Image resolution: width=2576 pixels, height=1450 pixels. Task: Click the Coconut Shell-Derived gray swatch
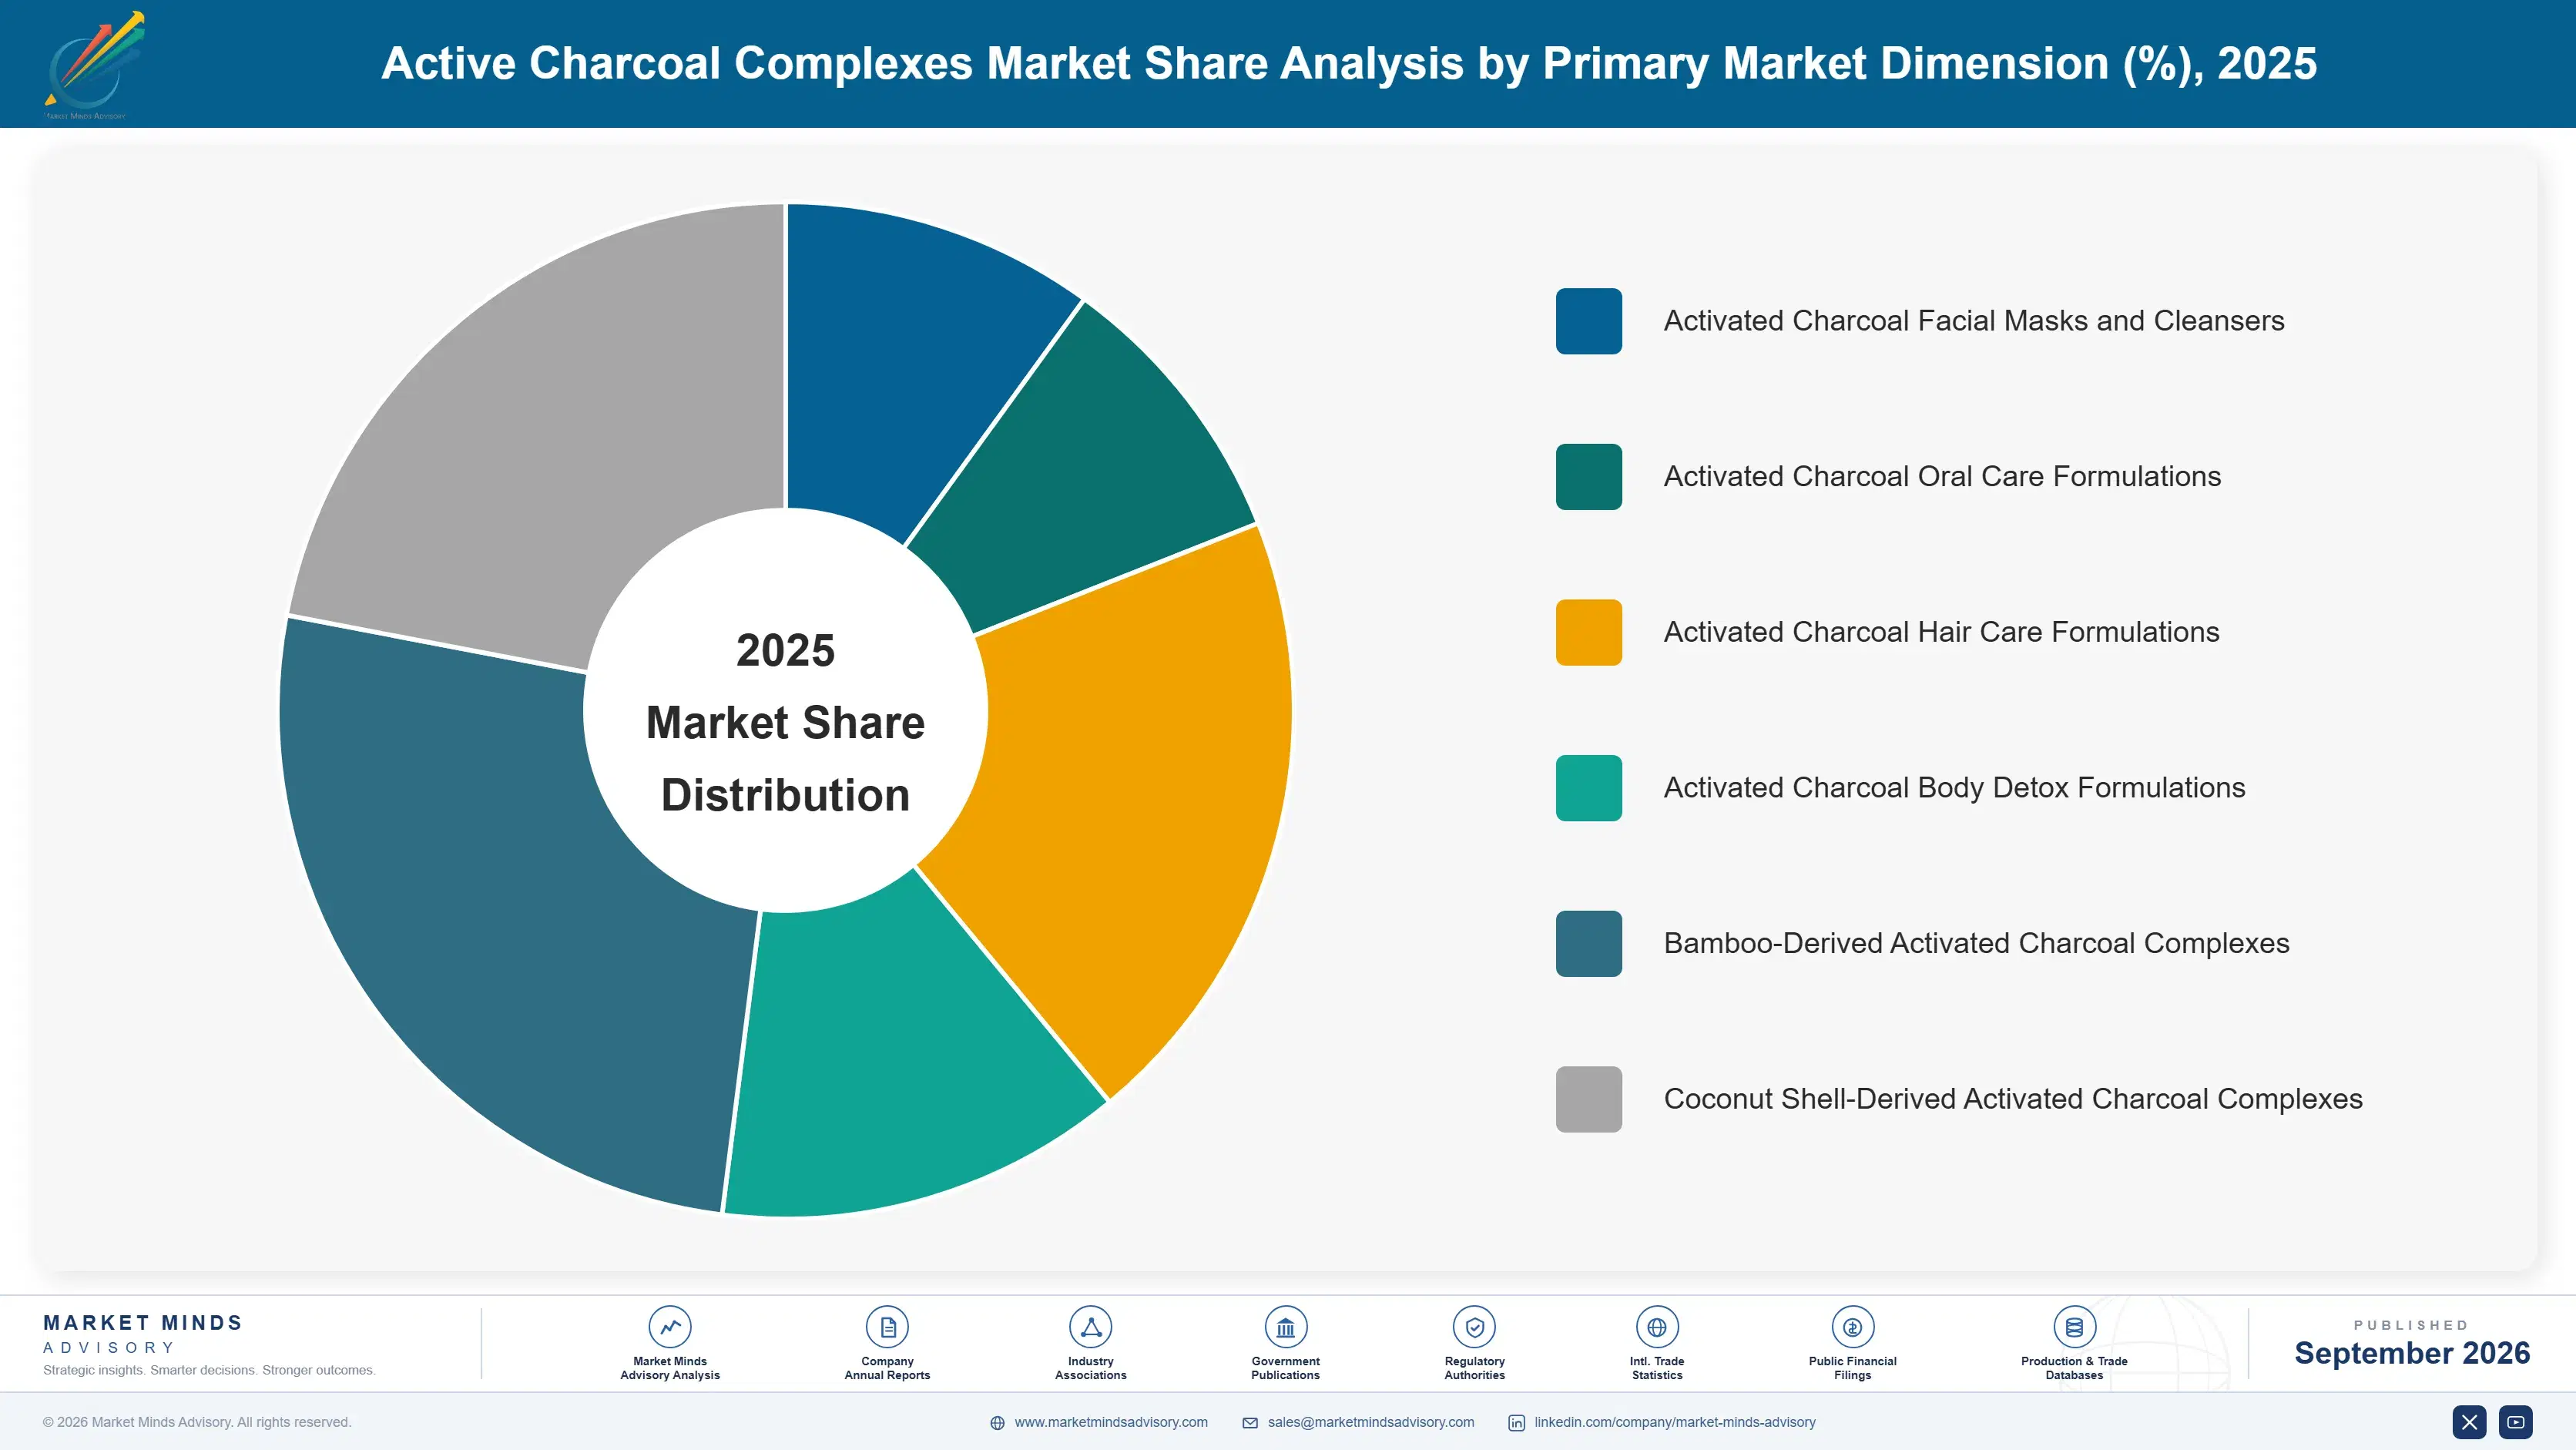1588,1099
